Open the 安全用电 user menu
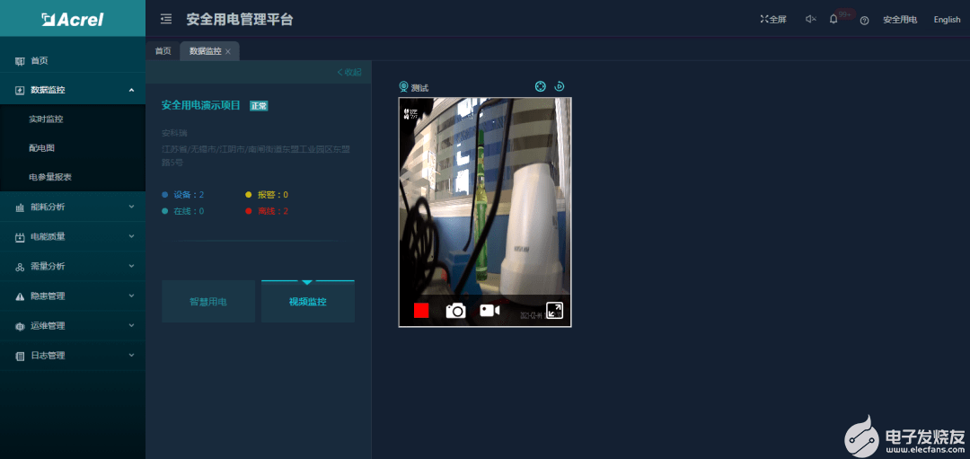 [x=900, y=19]
